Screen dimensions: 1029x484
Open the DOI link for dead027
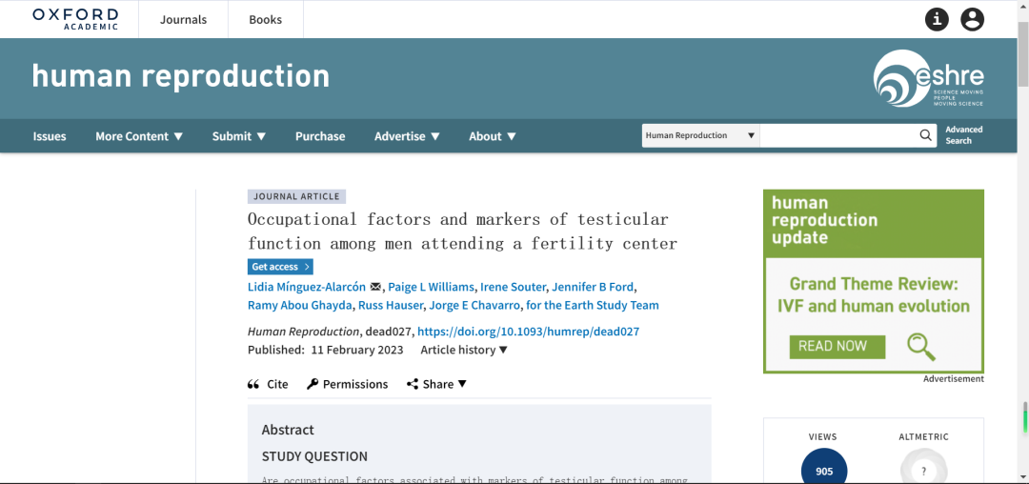528,332
